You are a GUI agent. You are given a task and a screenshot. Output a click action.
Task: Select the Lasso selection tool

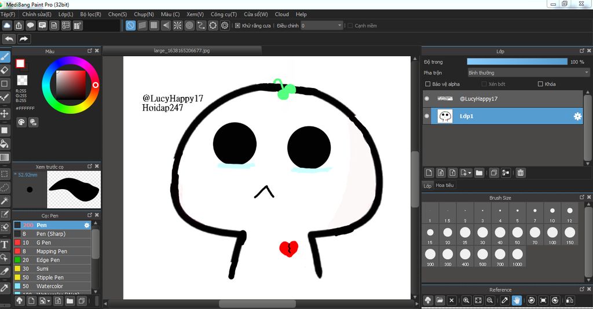[5, 187]
